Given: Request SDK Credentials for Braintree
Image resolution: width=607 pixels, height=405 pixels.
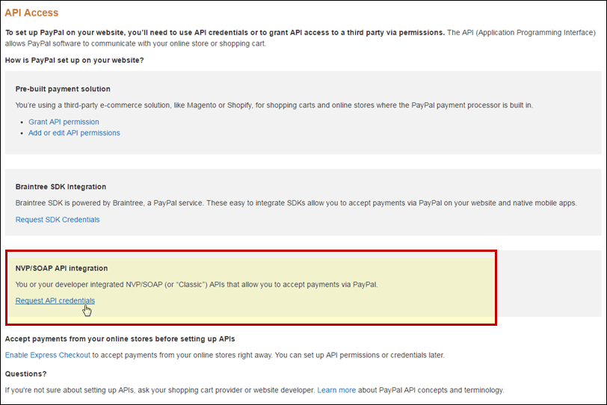Looking at the screenshot, I should pyautogui.click(x=58, y=220).
